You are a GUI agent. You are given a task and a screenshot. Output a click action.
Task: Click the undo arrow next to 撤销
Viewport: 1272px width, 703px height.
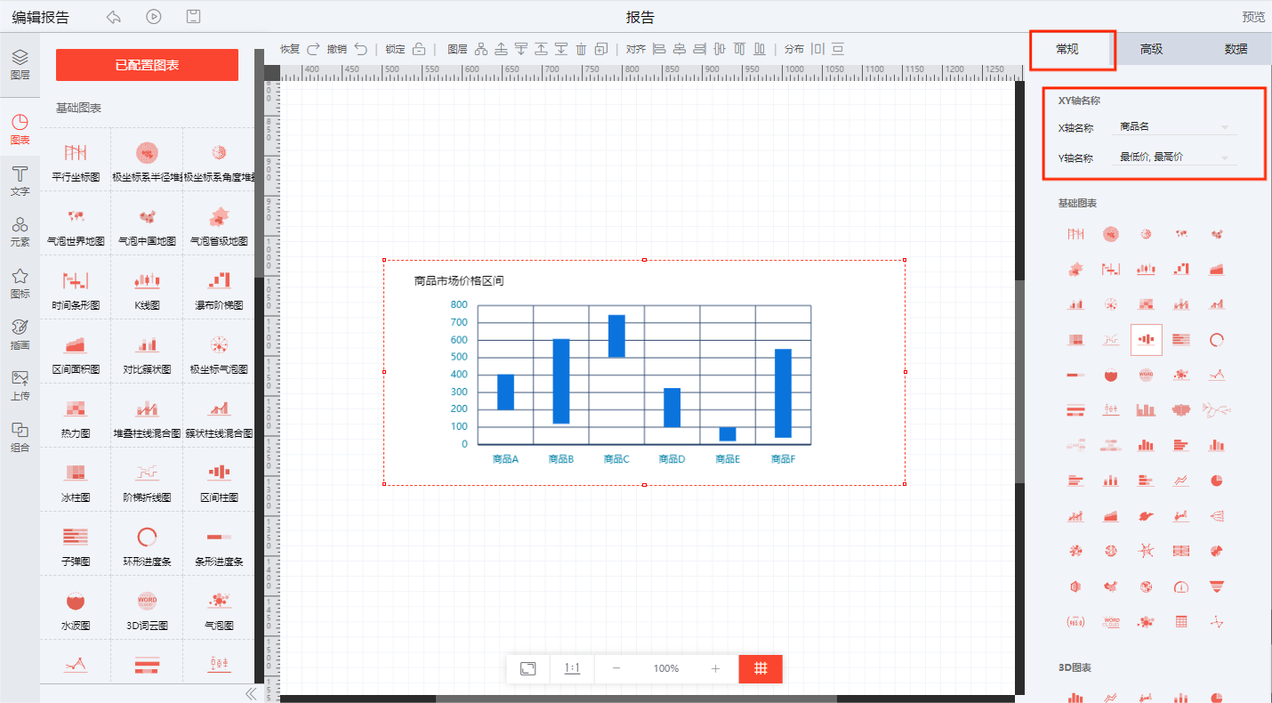pos(359,49)
